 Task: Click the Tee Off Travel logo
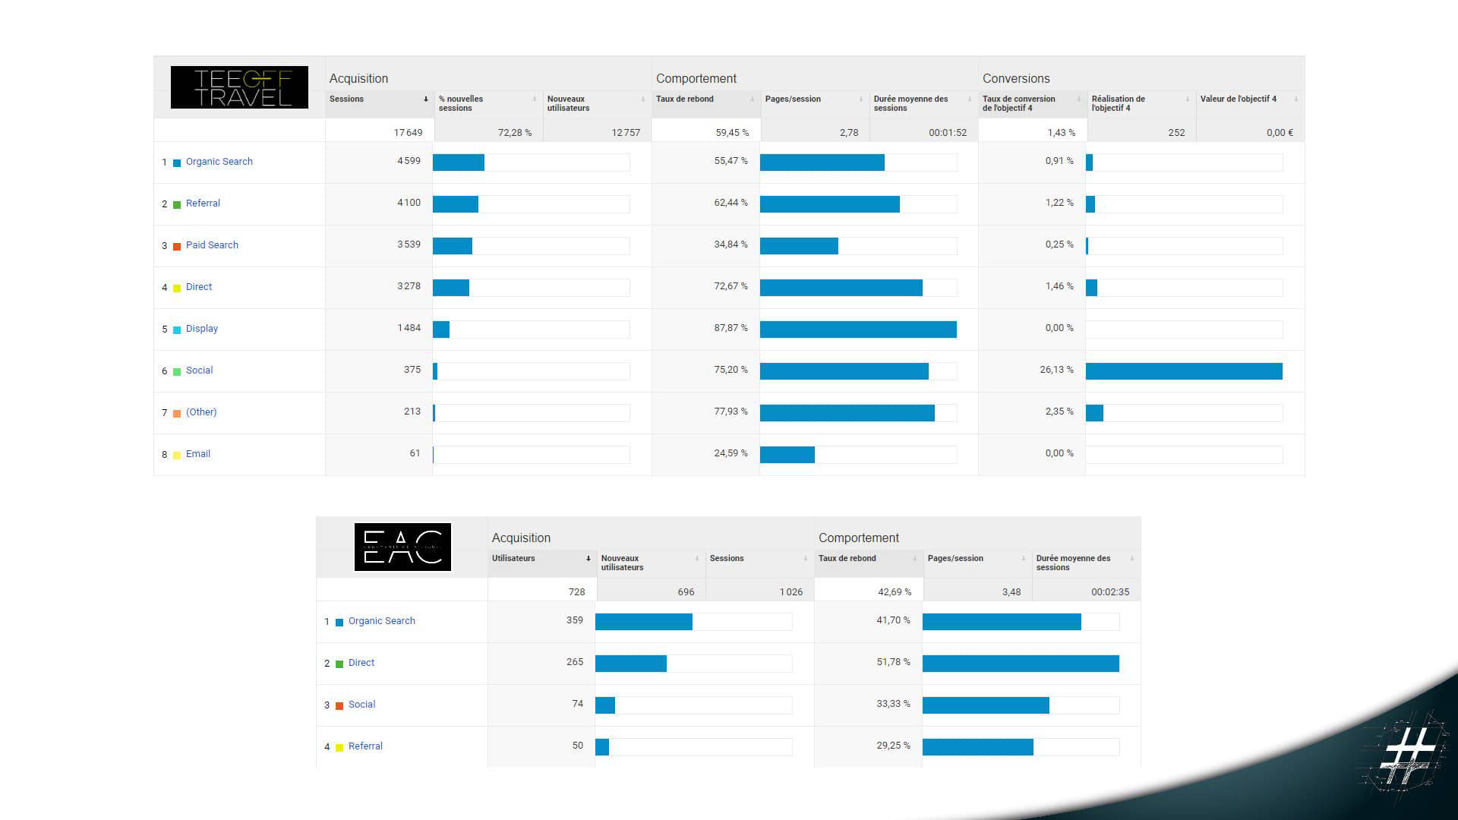point(239,87)
